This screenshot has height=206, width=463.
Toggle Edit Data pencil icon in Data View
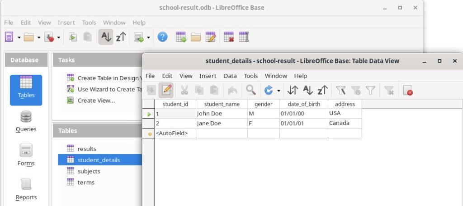[x=166, y=90]
